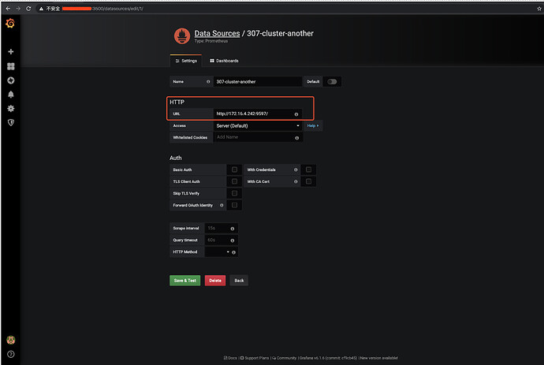Image resolution: width=544 pixels, height=365 pixels.
Task: Open the Help question mark icon
Action: tap(11, 354)
